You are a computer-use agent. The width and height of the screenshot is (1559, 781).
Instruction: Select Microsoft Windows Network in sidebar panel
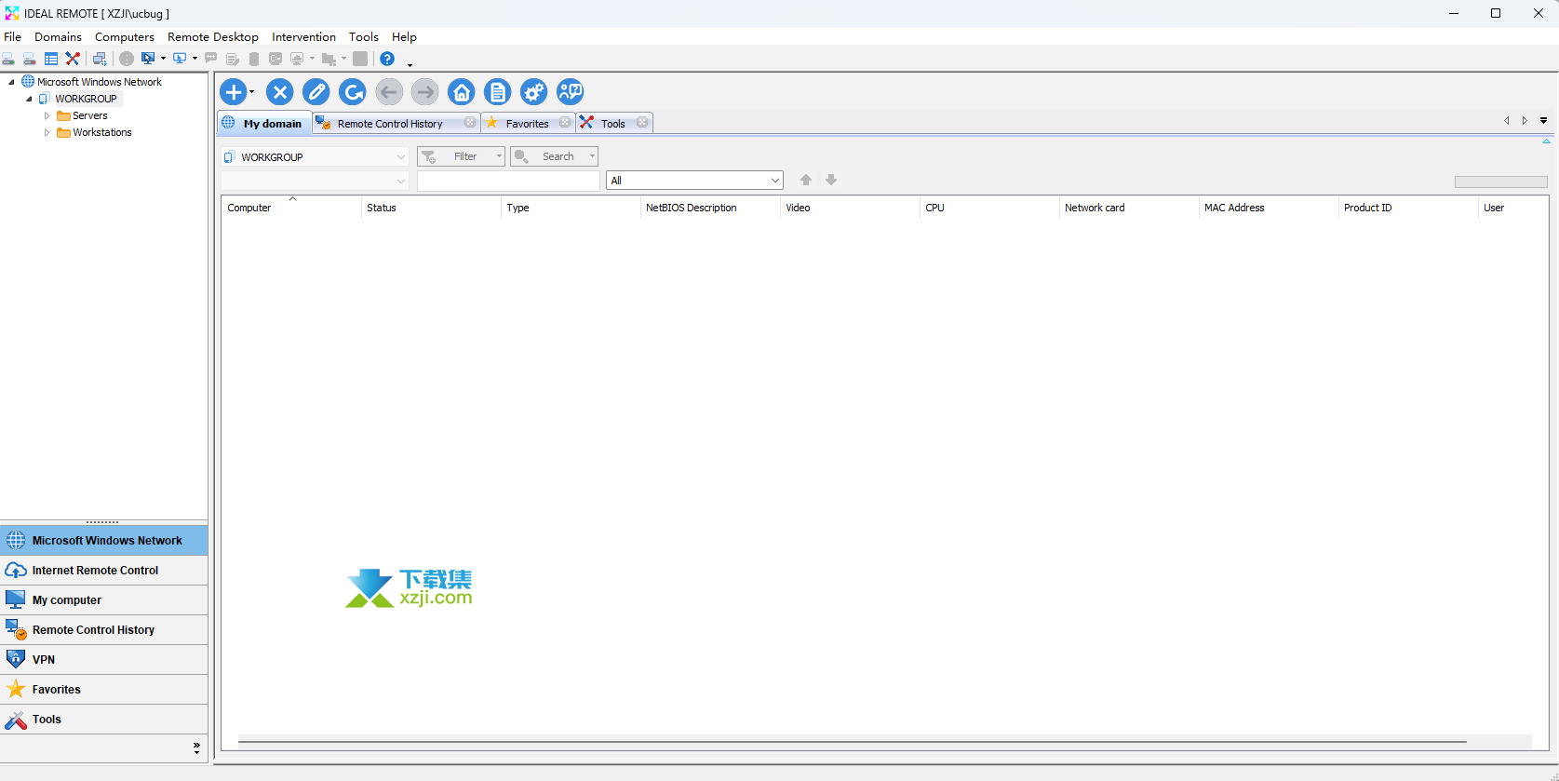click(x=103, y=541)
